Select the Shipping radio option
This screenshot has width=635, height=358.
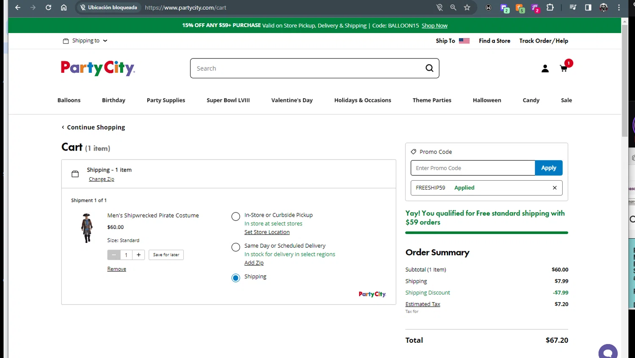click(236, 278)
